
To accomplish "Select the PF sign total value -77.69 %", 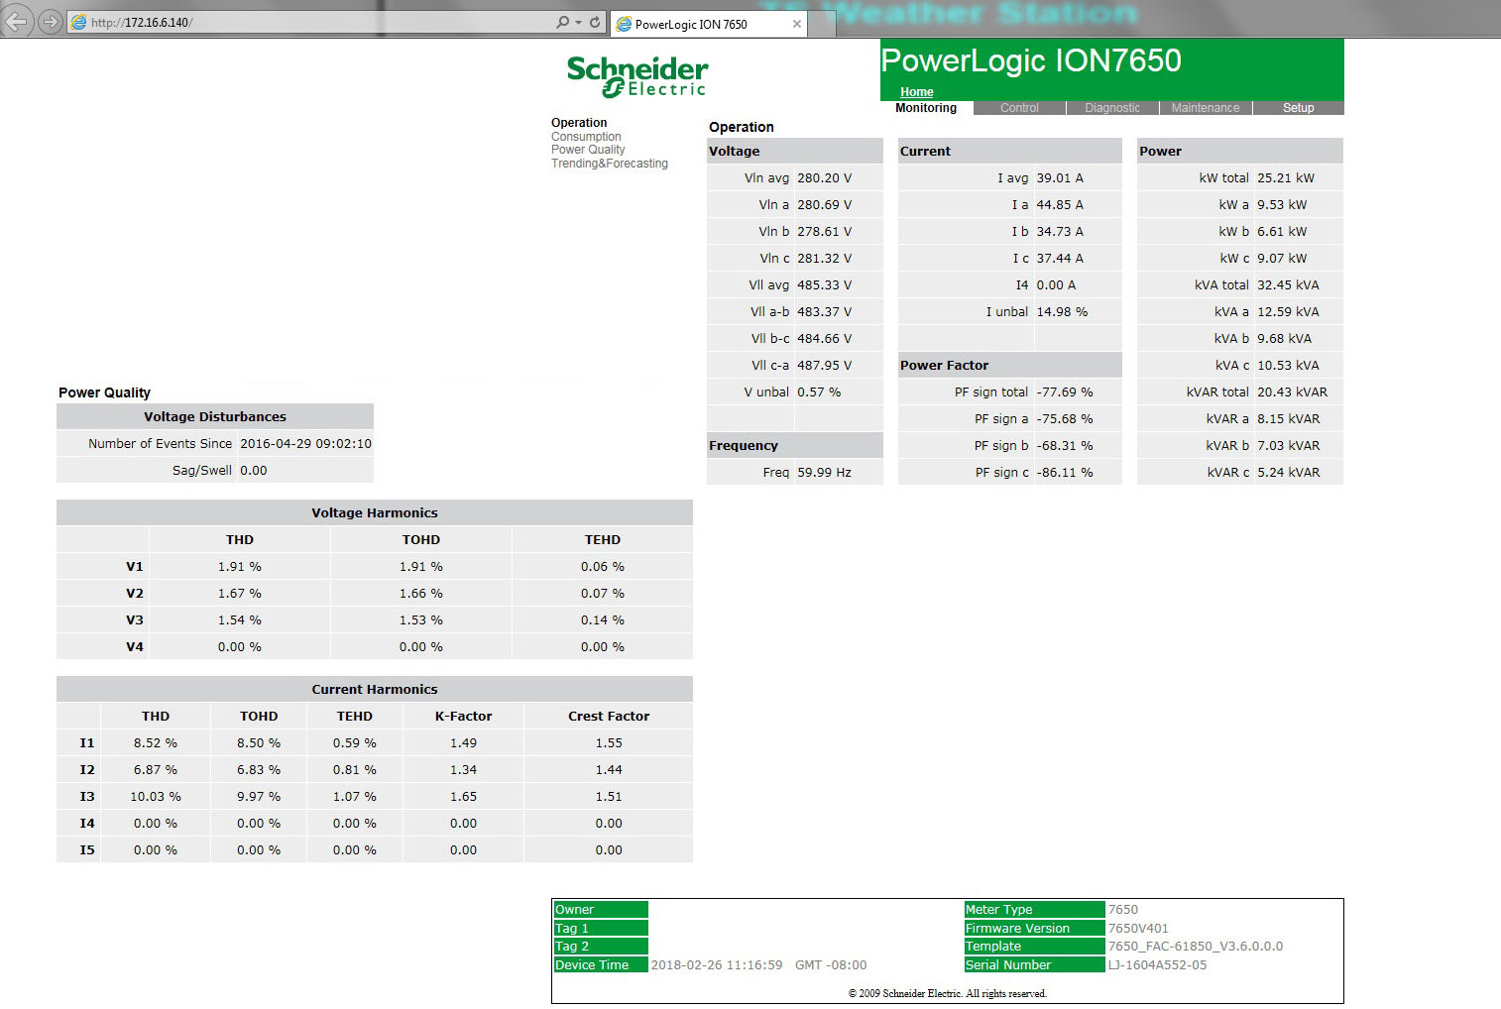I will tap(1065, 392).
